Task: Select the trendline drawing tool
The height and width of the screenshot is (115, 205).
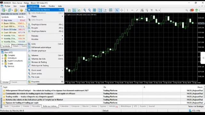Action: pyautogui.click(x=137, y=10)
